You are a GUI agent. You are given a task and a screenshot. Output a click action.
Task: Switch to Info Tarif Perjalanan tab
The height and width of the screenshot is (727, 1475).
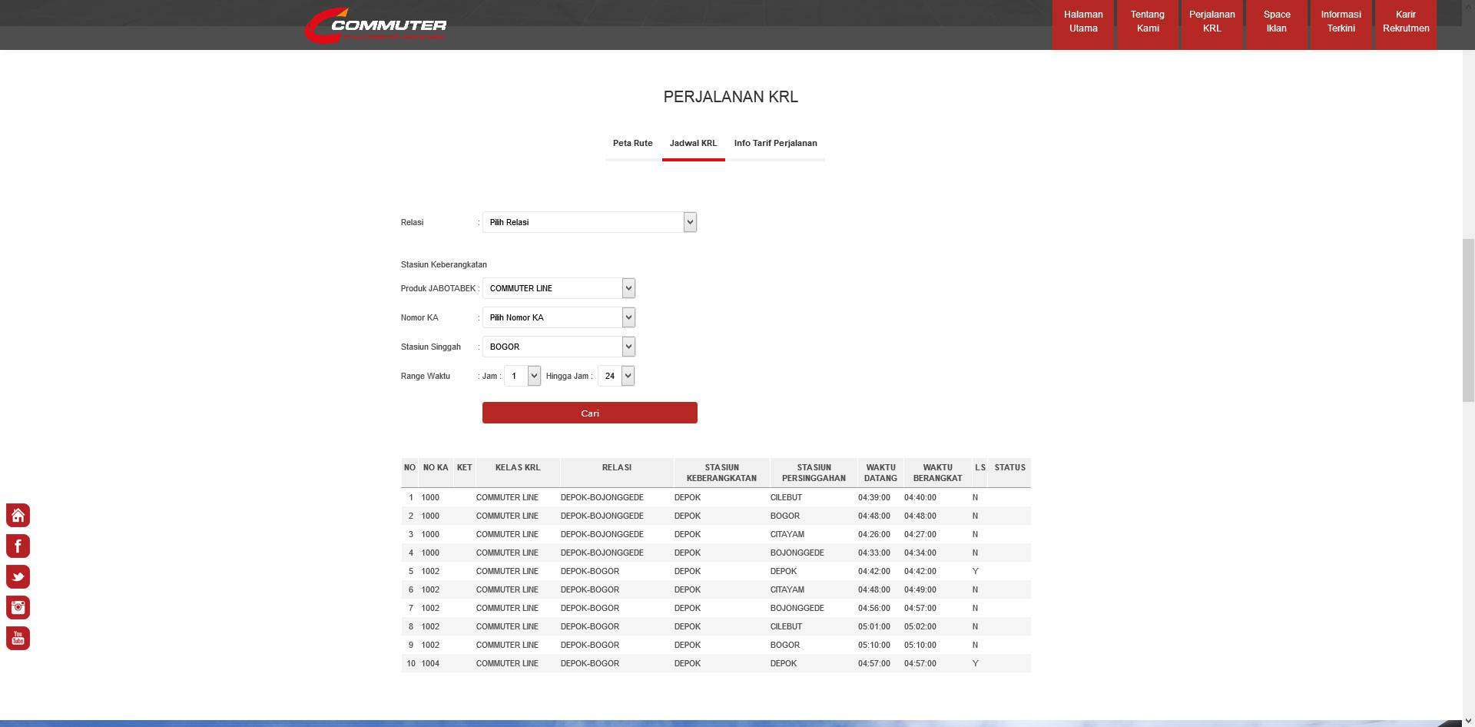(x=775, y=144)
